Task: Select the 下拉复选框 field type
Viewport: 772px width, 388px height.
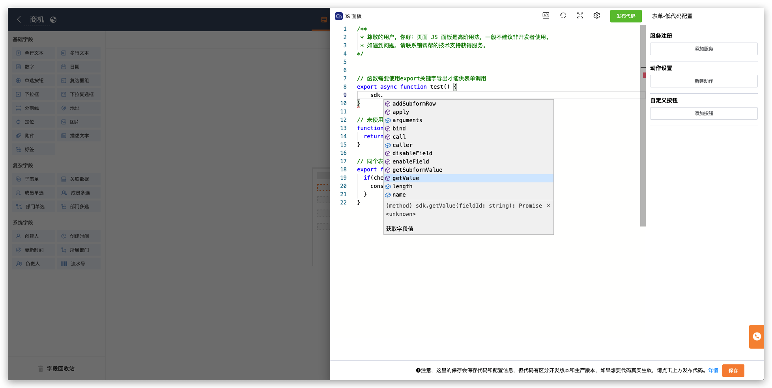Action: (x=79, y=94)
